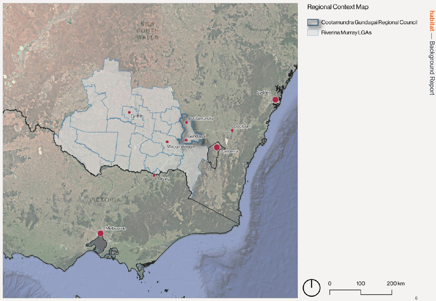Viewport: 436px width, 301px height.
Task: Click the 'Wagga Wagga' map label
Action: [180, 147]
